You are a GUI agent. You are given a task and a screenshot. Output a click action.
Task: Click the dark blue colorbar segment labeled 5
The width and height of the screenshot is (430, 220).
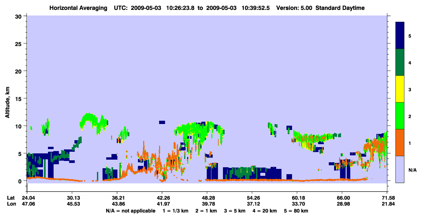pos(400,36)
